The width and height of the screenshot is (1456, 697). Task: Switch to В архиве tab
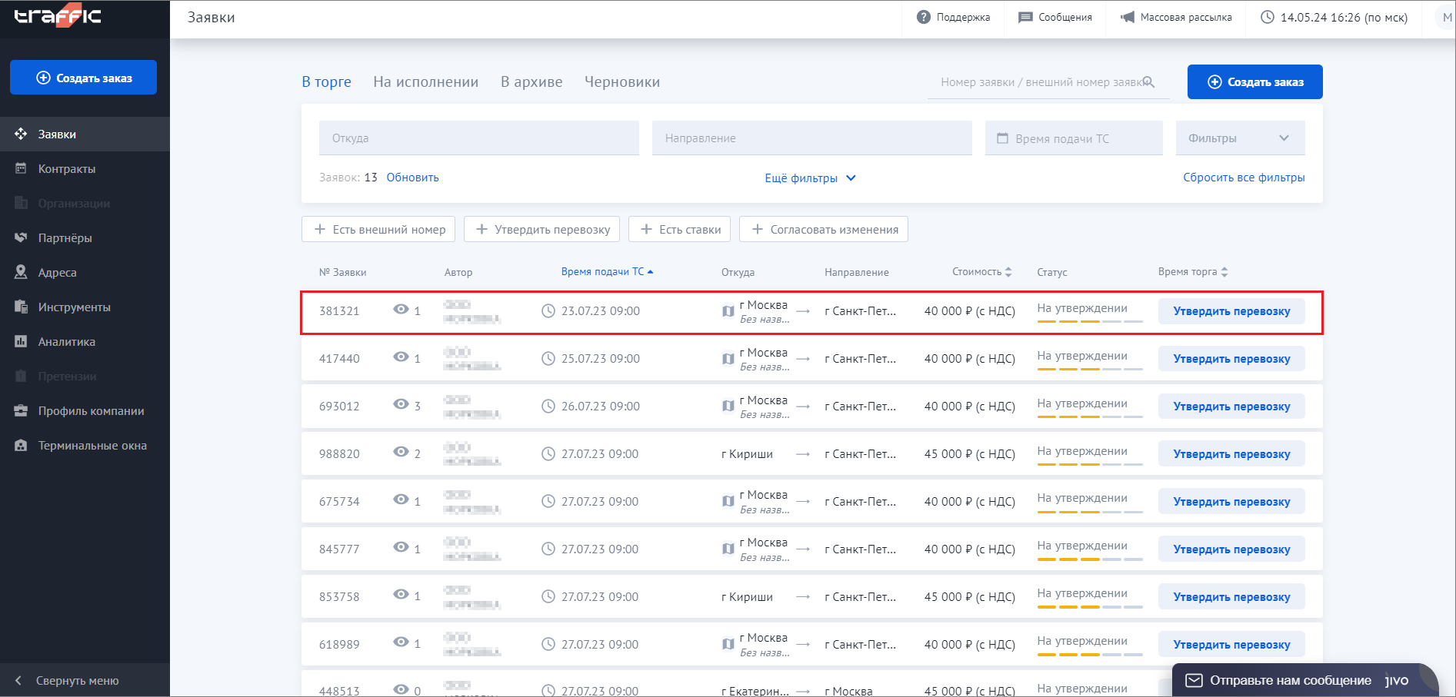pyautogui.click(x=531, y=81)
